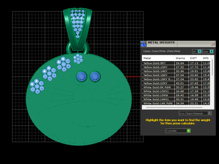
Task: Click the 27.65 DWT value
Action: coord(194,83)
